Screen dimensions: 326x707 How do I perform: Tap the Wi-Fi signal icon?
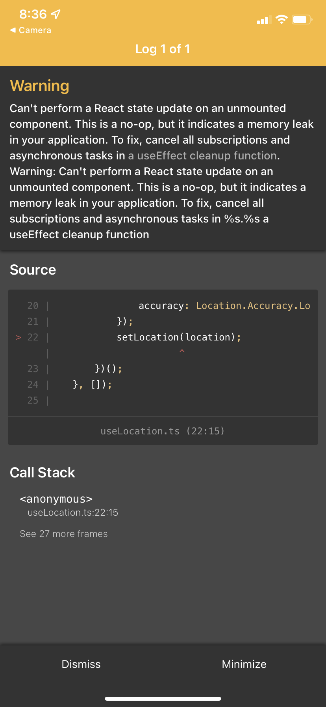282,19
